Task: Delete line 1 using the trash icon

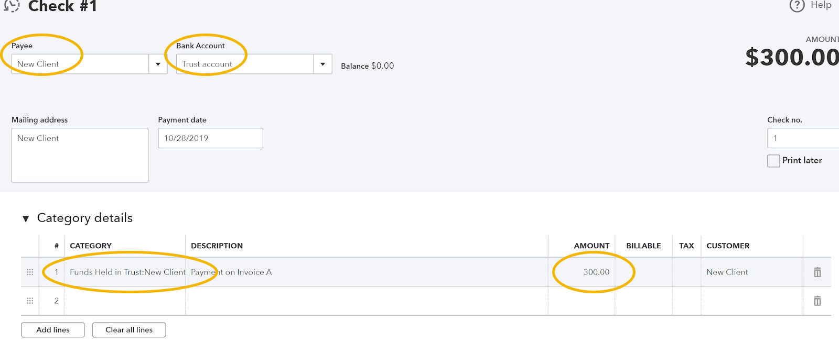Action: click(x=818, y=272)
